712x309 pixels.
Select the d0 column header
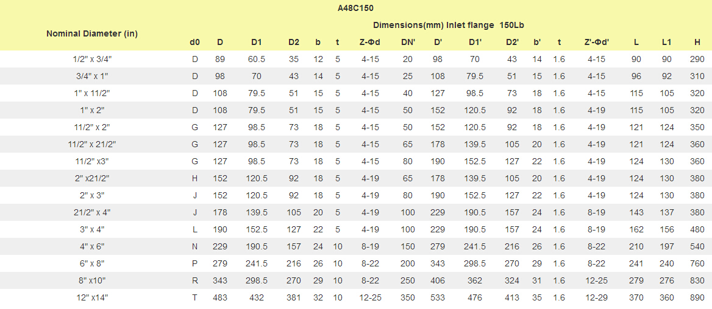coord(195,43)
